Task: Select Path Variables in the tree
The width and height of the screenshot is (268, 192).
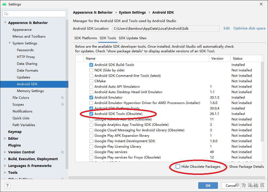Action: (24, 125)
